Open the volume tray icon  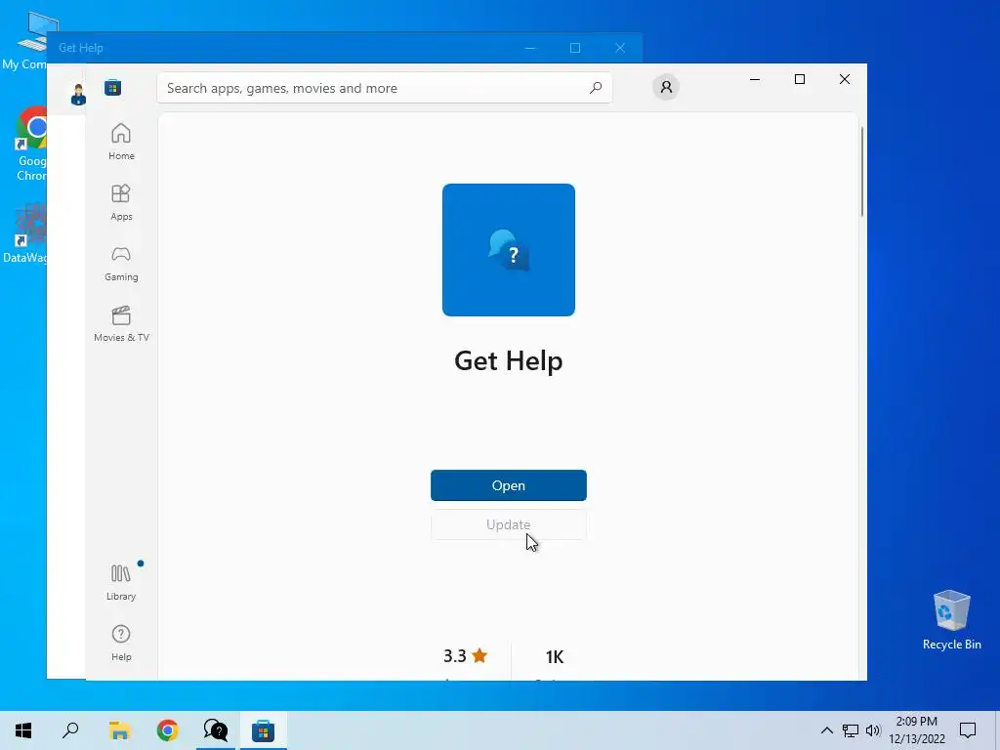coord(873,730)
